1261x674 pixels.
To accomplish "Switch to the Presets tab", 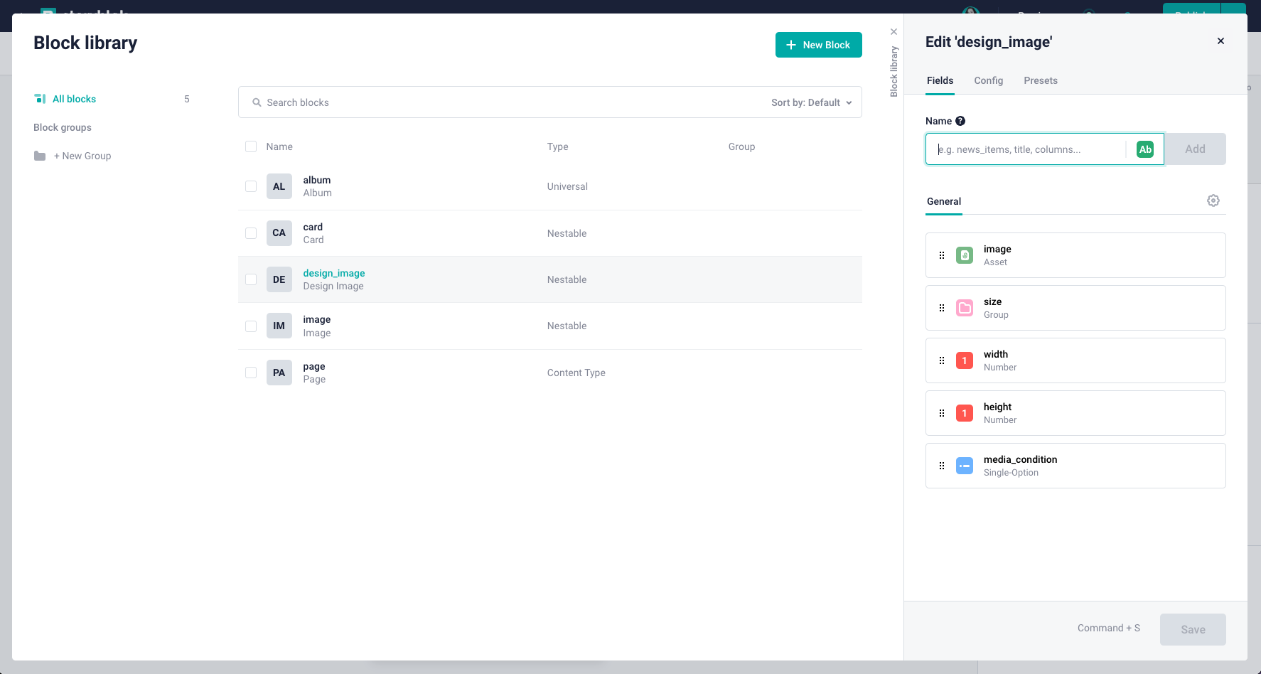I will 1040,80.
